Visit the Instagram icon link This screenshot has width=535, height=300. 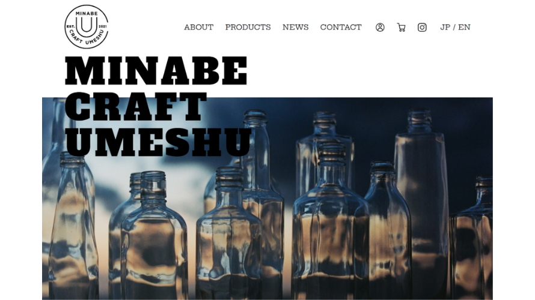(x=422, y=27)
